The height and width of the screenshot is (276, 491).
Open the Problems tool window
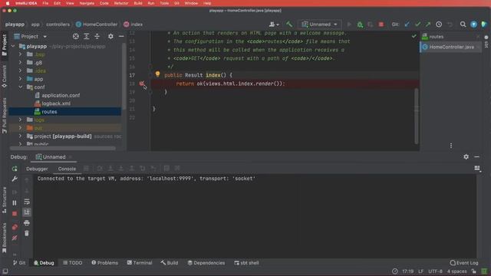(x=104, y=263)
